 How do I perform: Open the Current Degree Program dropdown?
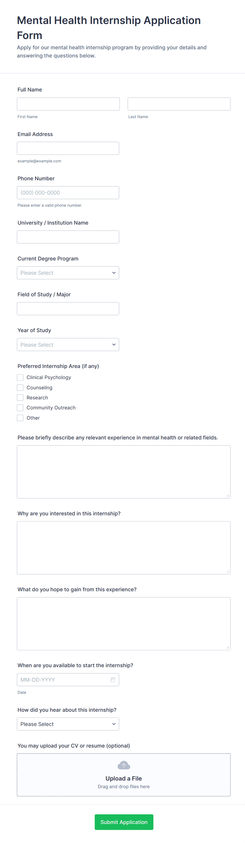[x=68, y=273]
